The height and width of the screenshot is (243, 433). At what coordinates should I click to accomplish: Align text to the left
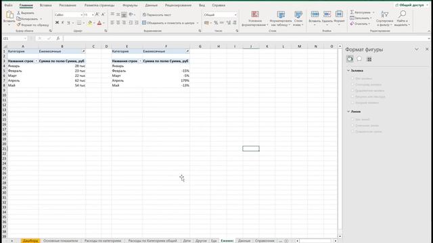point(112,22)
